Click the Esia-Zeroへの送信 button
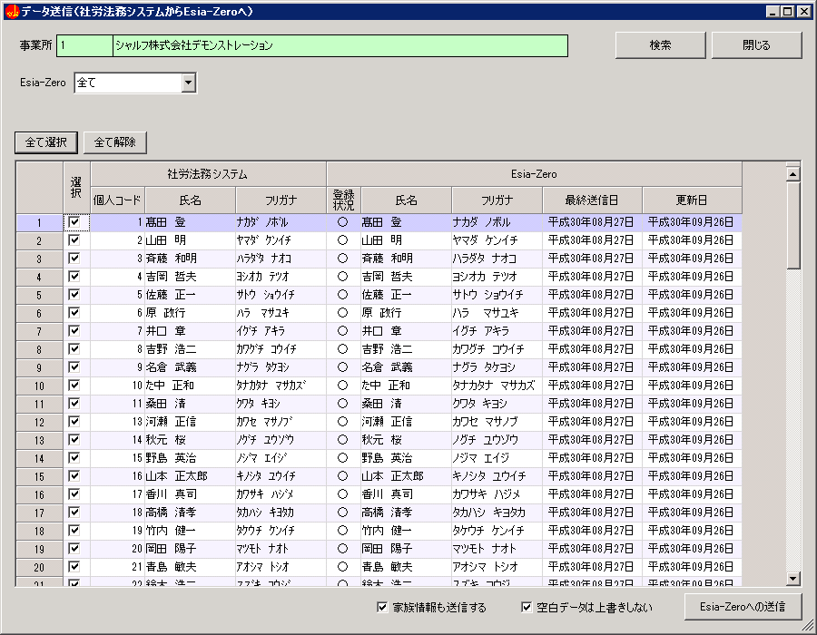Screen dimensions: 817x635 [743, 606]
